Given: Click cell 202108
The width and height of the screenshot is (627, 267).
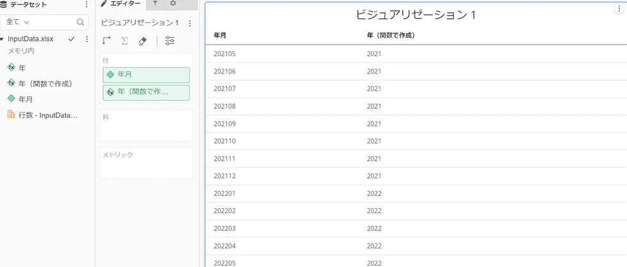Looking at the screenshot, I should coord(225,106).
